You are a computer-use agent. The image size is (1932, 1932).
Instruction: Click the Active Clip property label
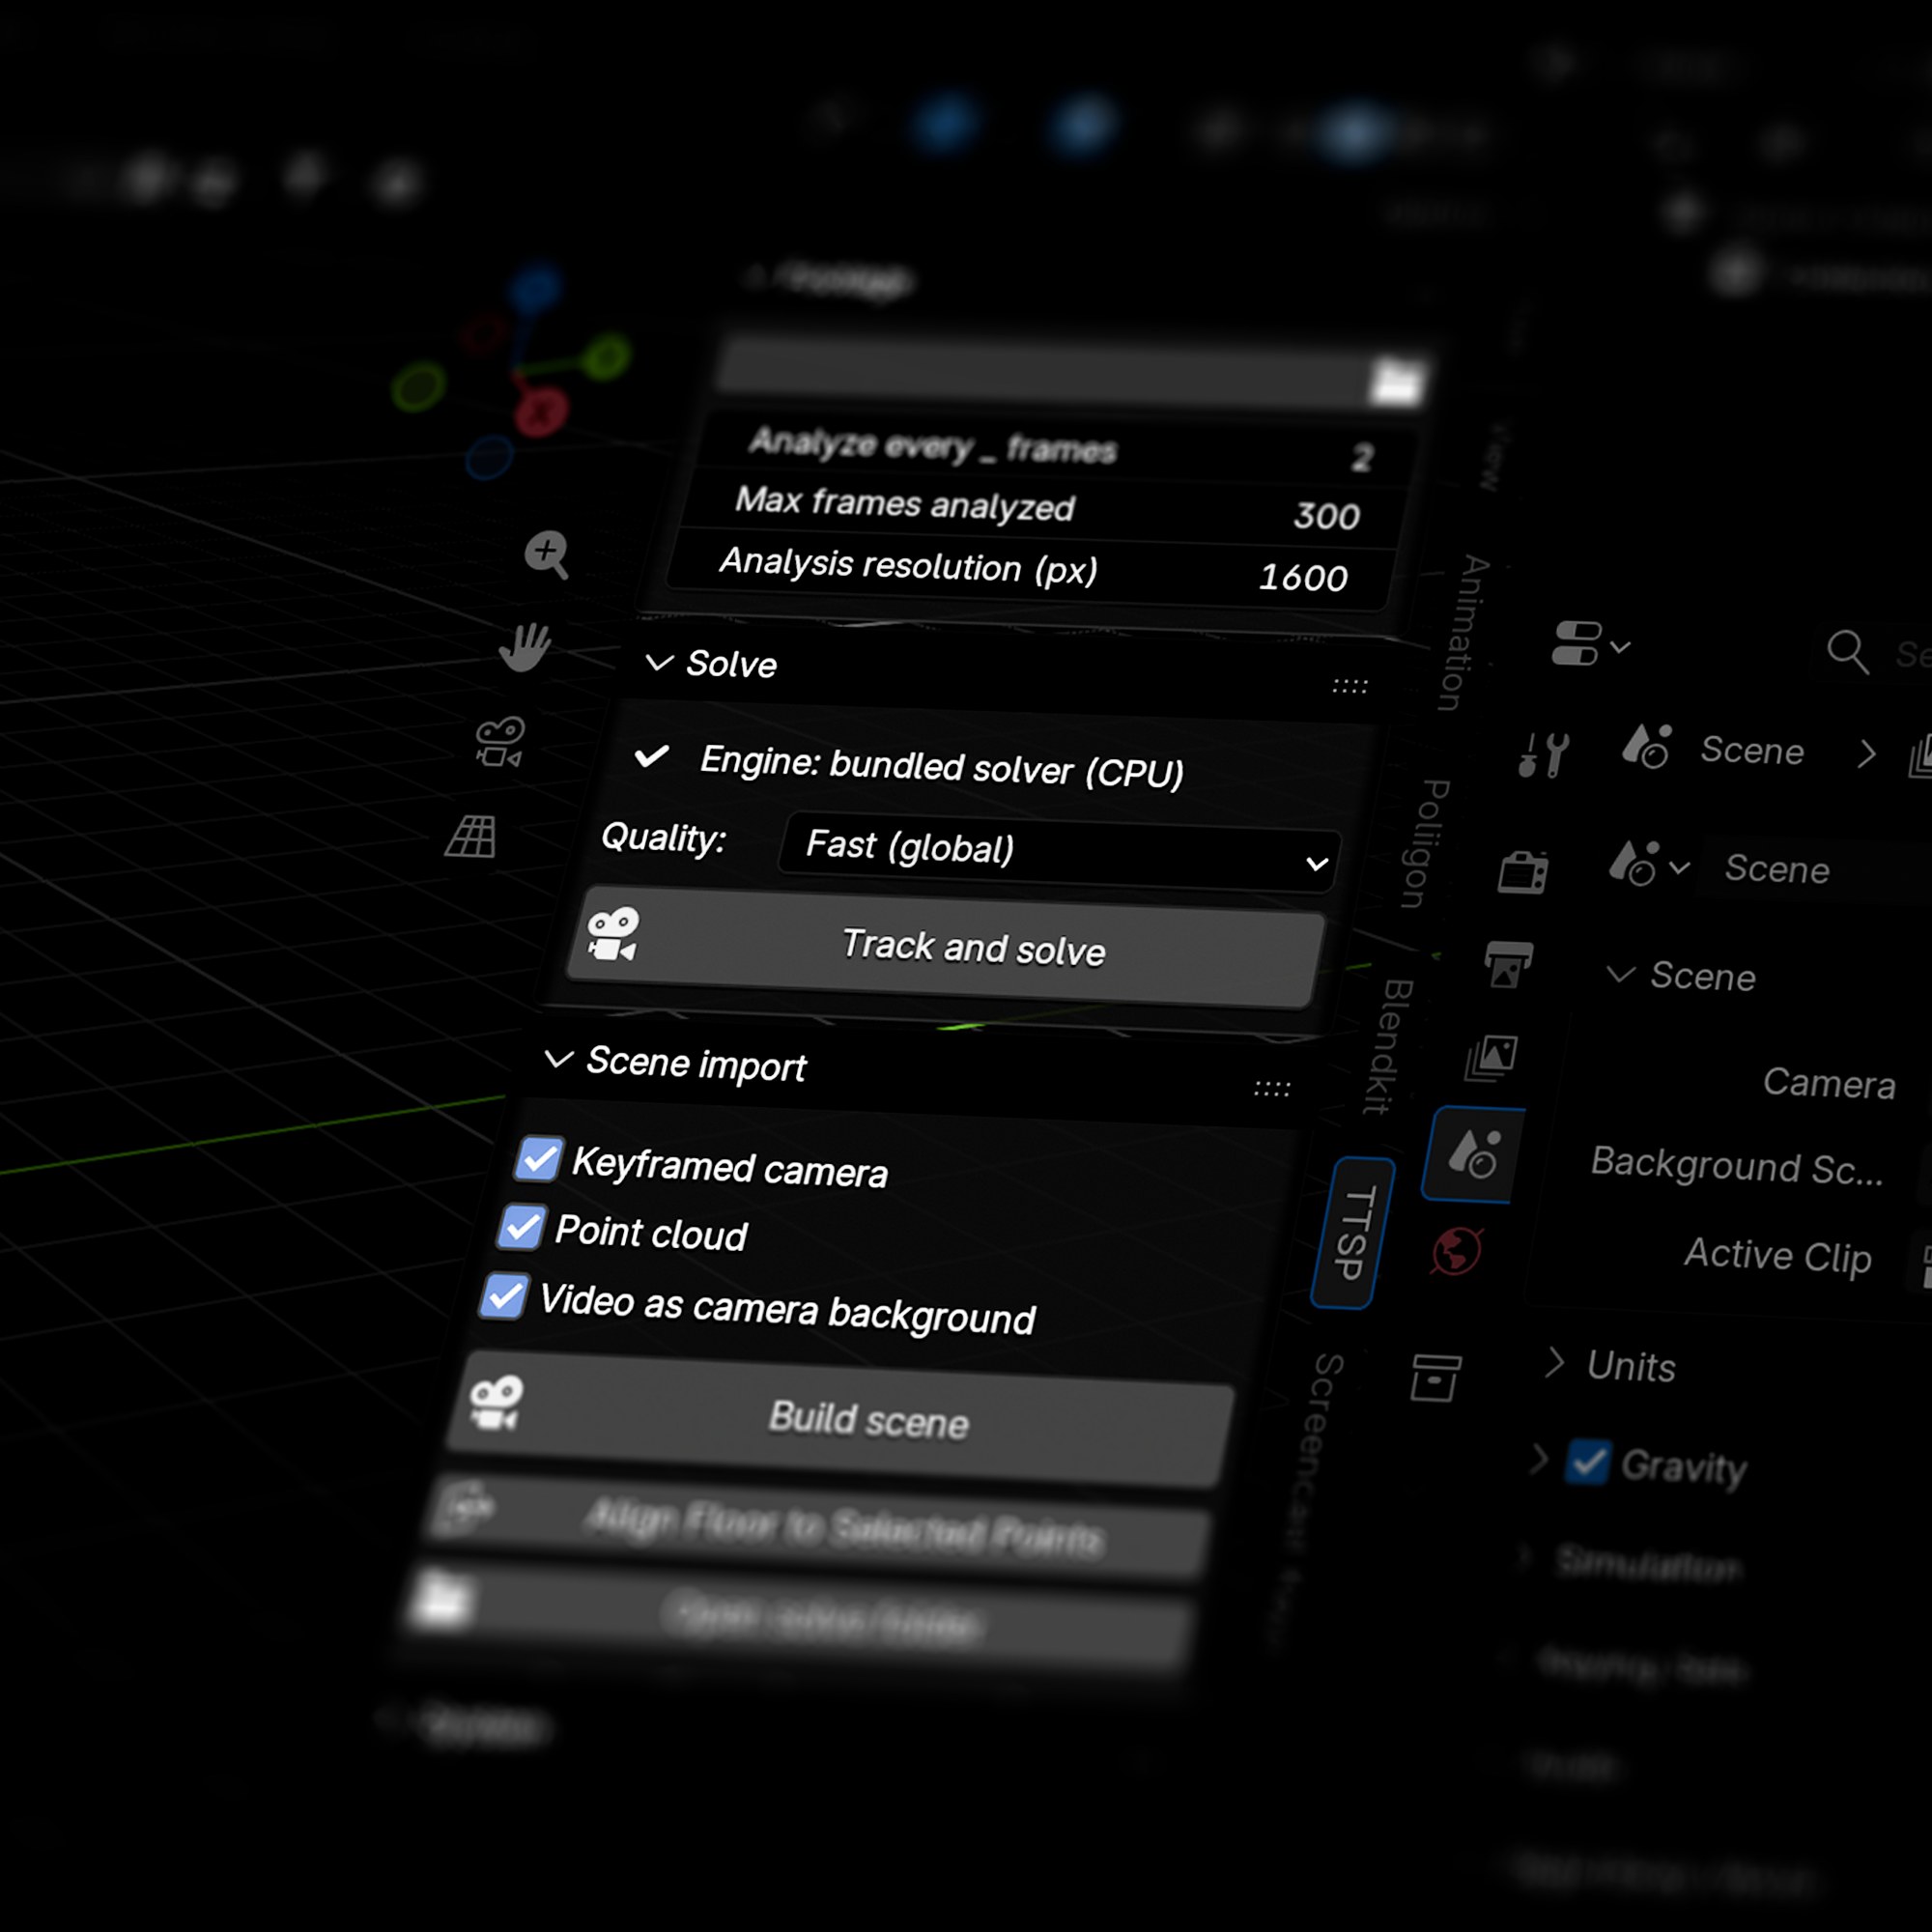coord(1777,1255)
